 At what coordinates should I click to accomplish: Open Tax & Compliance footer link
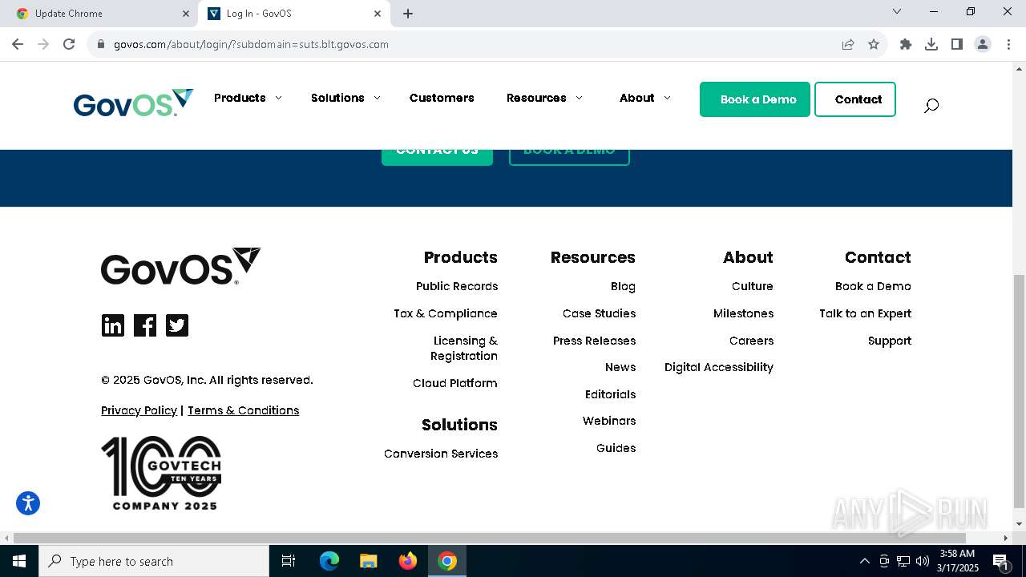pos(446,313)
